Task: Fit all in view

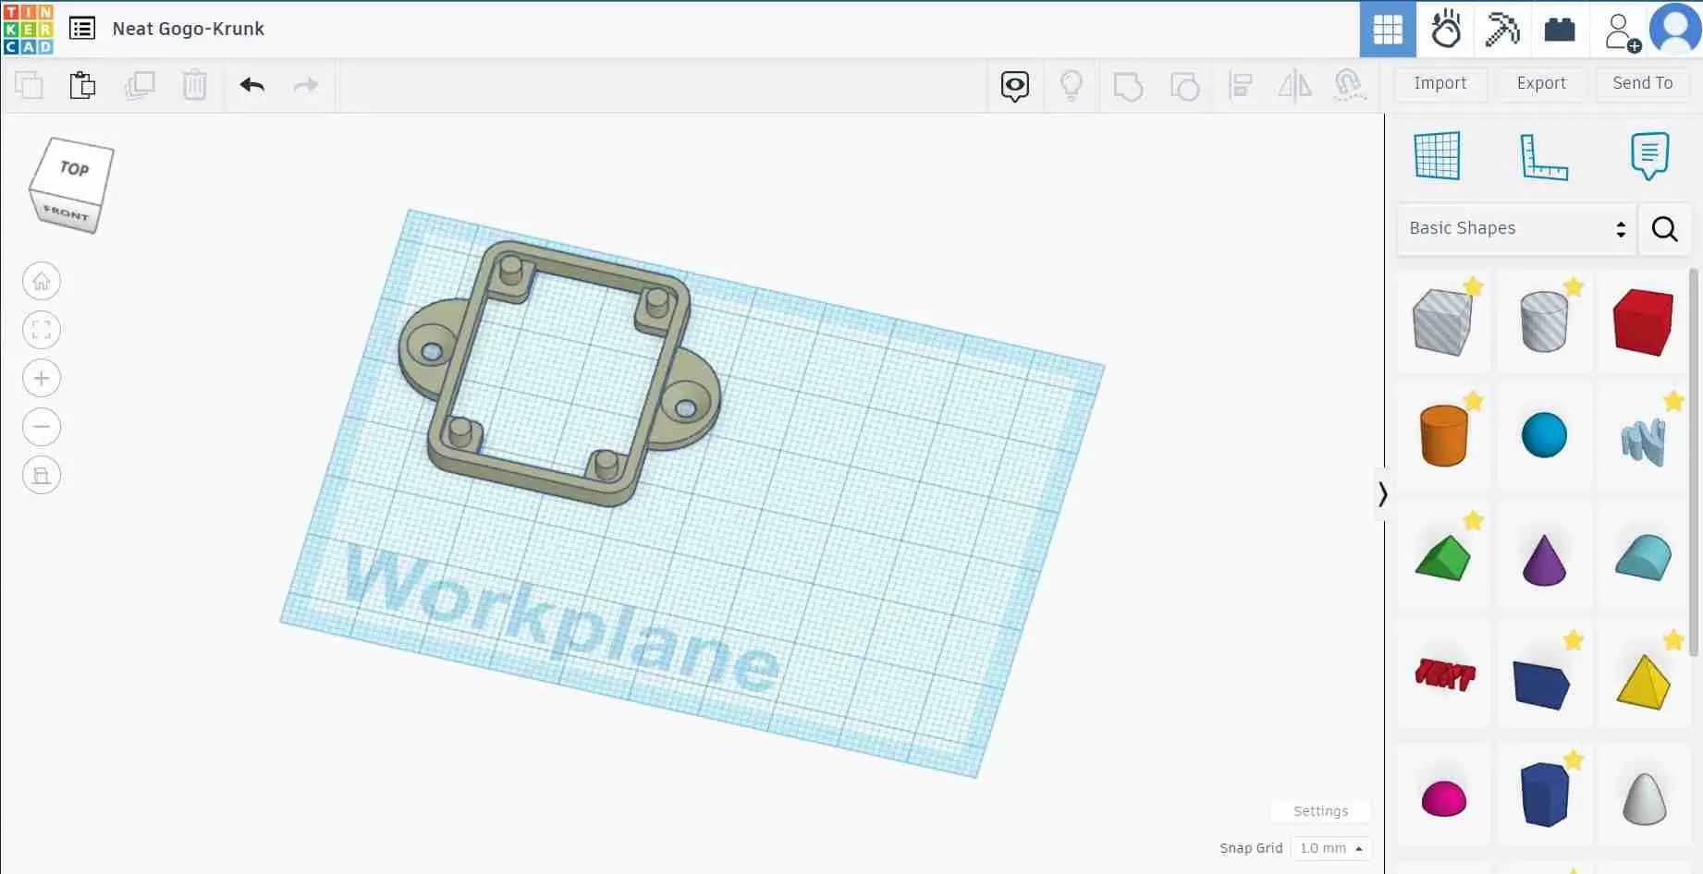Action: (42, 330)
